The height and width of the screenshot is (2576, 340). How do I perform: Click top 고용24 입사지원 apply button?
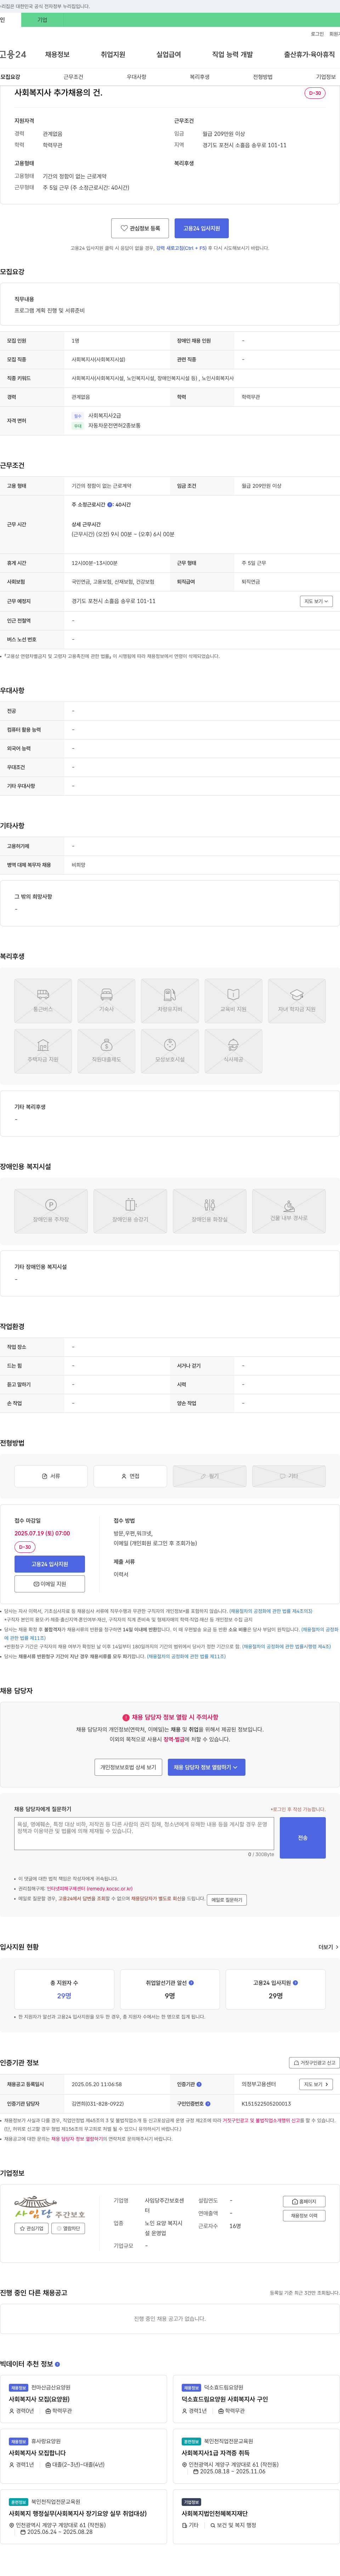click(x=202, y=228)
